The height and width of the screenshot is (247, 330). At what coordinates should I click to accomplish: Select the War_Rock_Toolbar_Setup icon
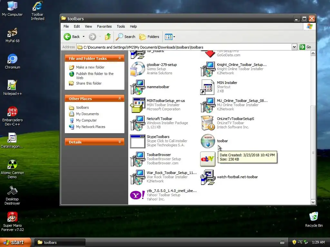point(137,177)
